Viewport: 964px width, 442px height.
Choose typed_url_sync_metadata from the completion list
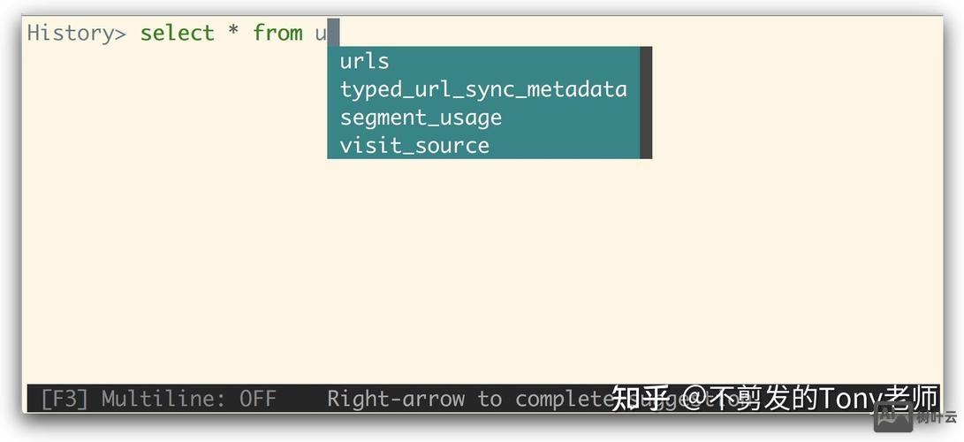483,89
